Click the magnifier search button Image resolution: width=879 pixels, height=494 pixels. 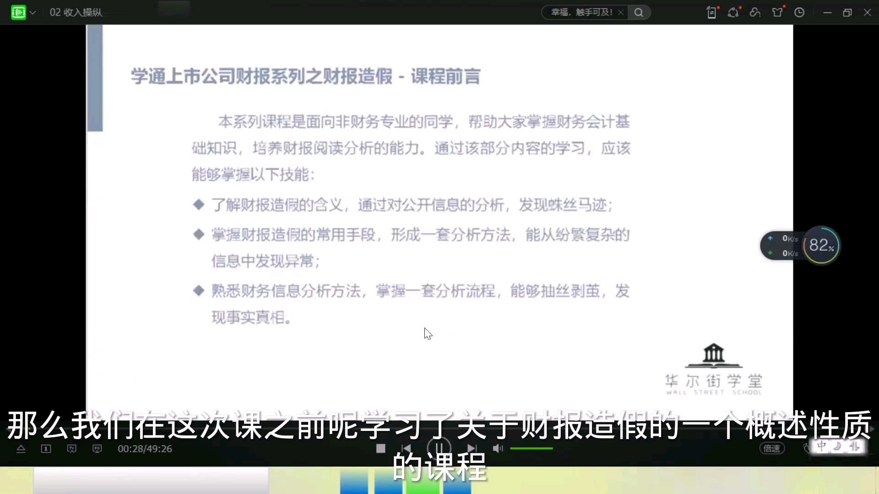(x=639, y=12)
